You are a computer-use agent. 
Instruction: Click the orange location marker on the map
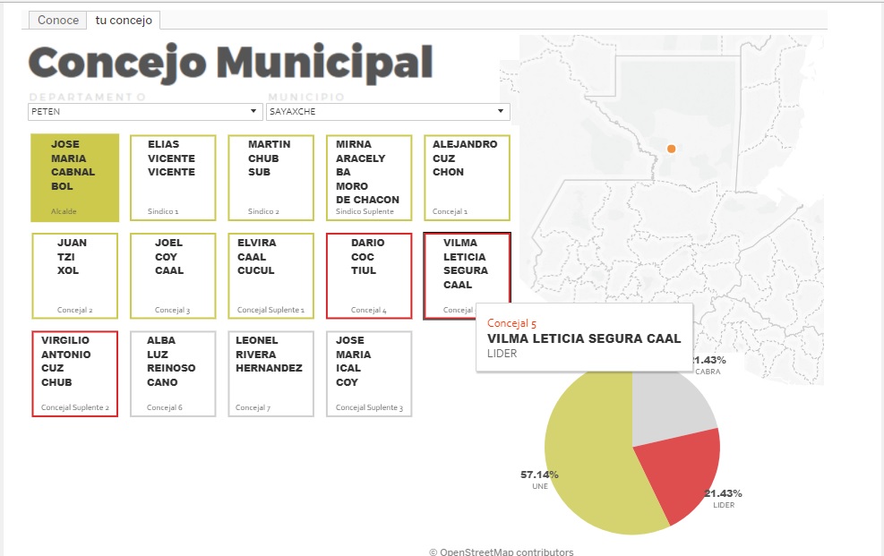click(671, 149)
